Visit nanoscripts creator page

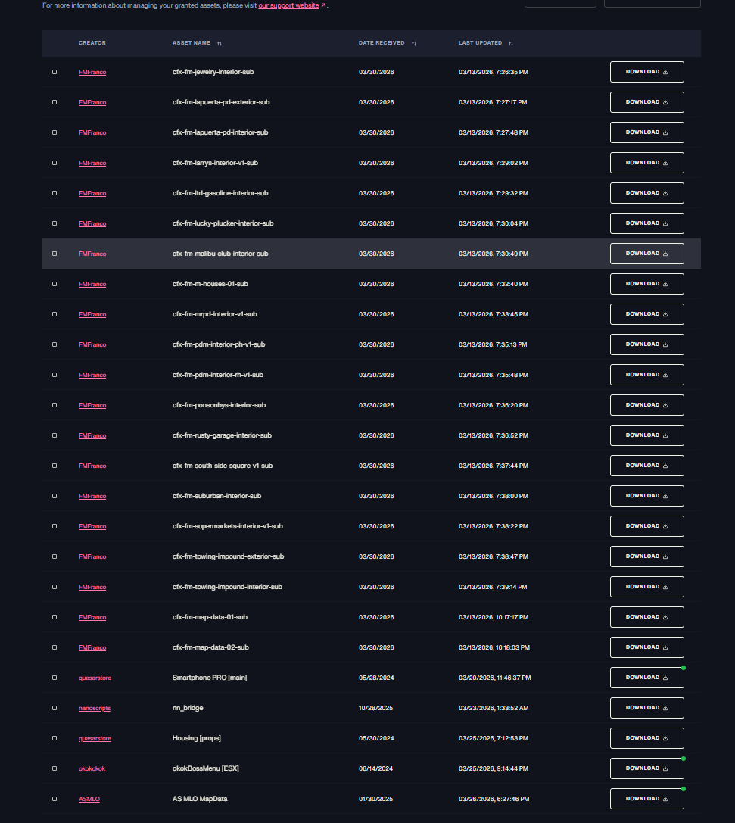tap(95, 708)
